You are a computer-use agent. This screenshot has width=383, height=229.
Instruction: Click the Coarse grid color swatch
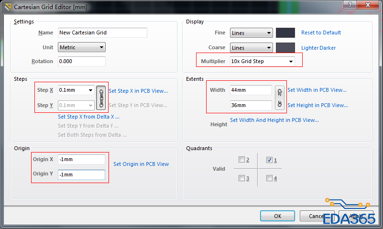click(285, 48)
